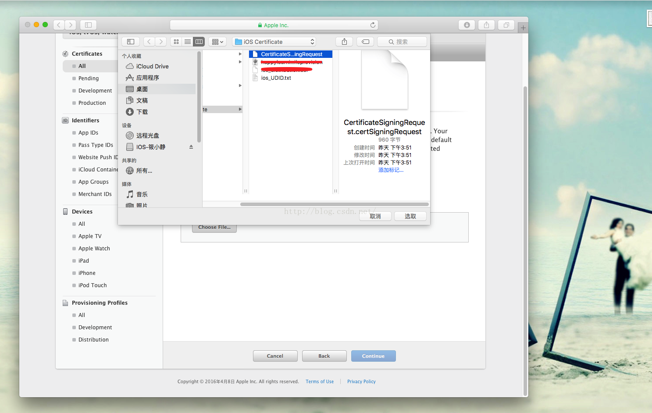
Task: Open App IDs under Identifiers
Action: (x=88, y=133)
